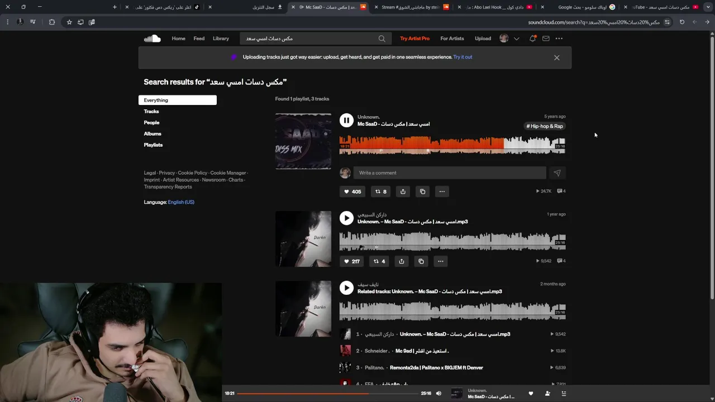Share the first Mc SaaD track
This screenshot has height=402, width=715.
(x=403, y=192)
